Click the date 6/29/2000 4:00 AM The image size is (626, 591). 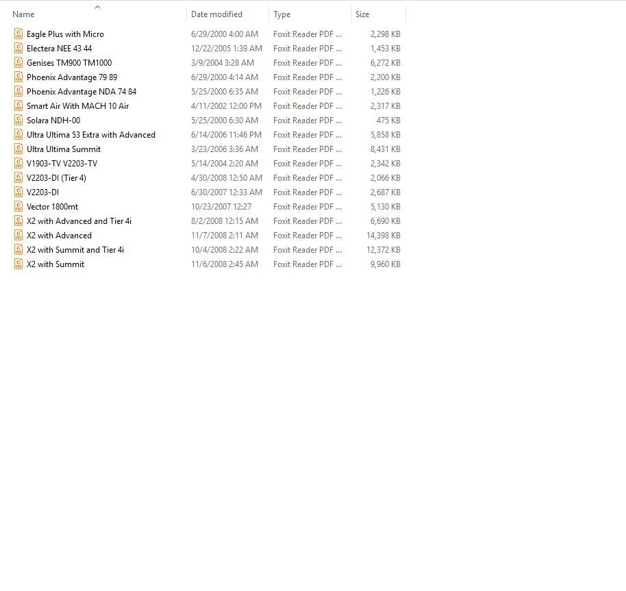click(x=225, y=34)
